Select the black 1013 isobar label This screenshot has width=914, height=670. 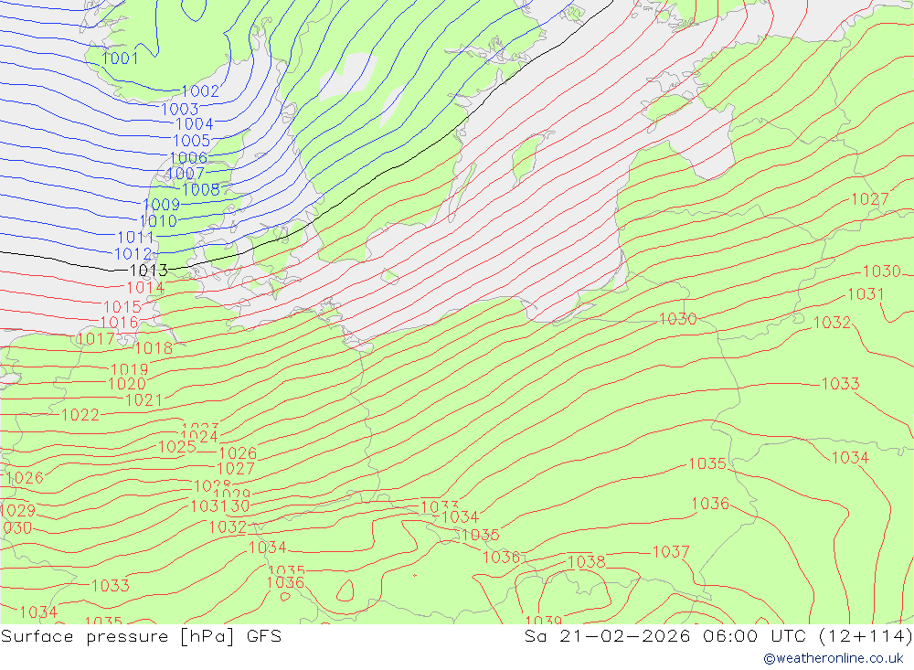tap(149, 271)
